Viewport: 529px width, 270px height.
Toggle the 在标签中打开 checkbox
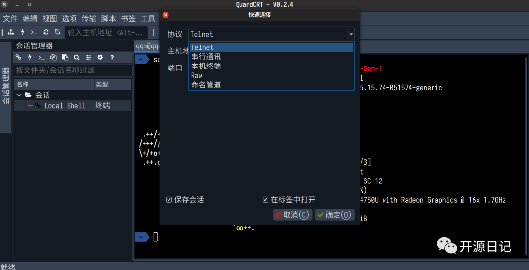265,200
